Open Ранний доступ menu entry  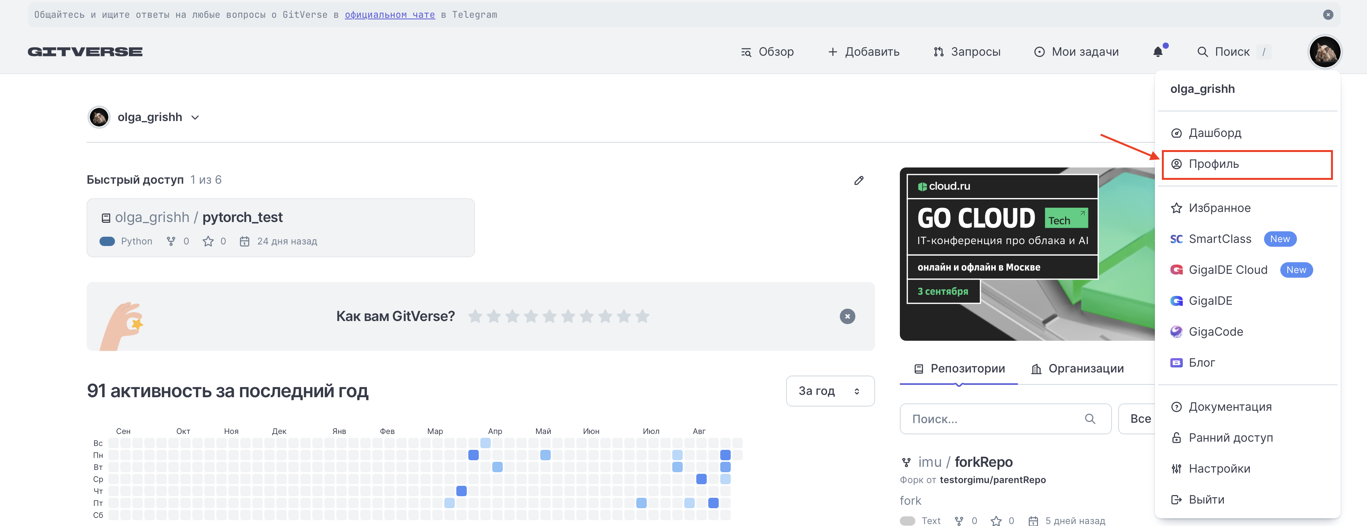(1247, 438)
